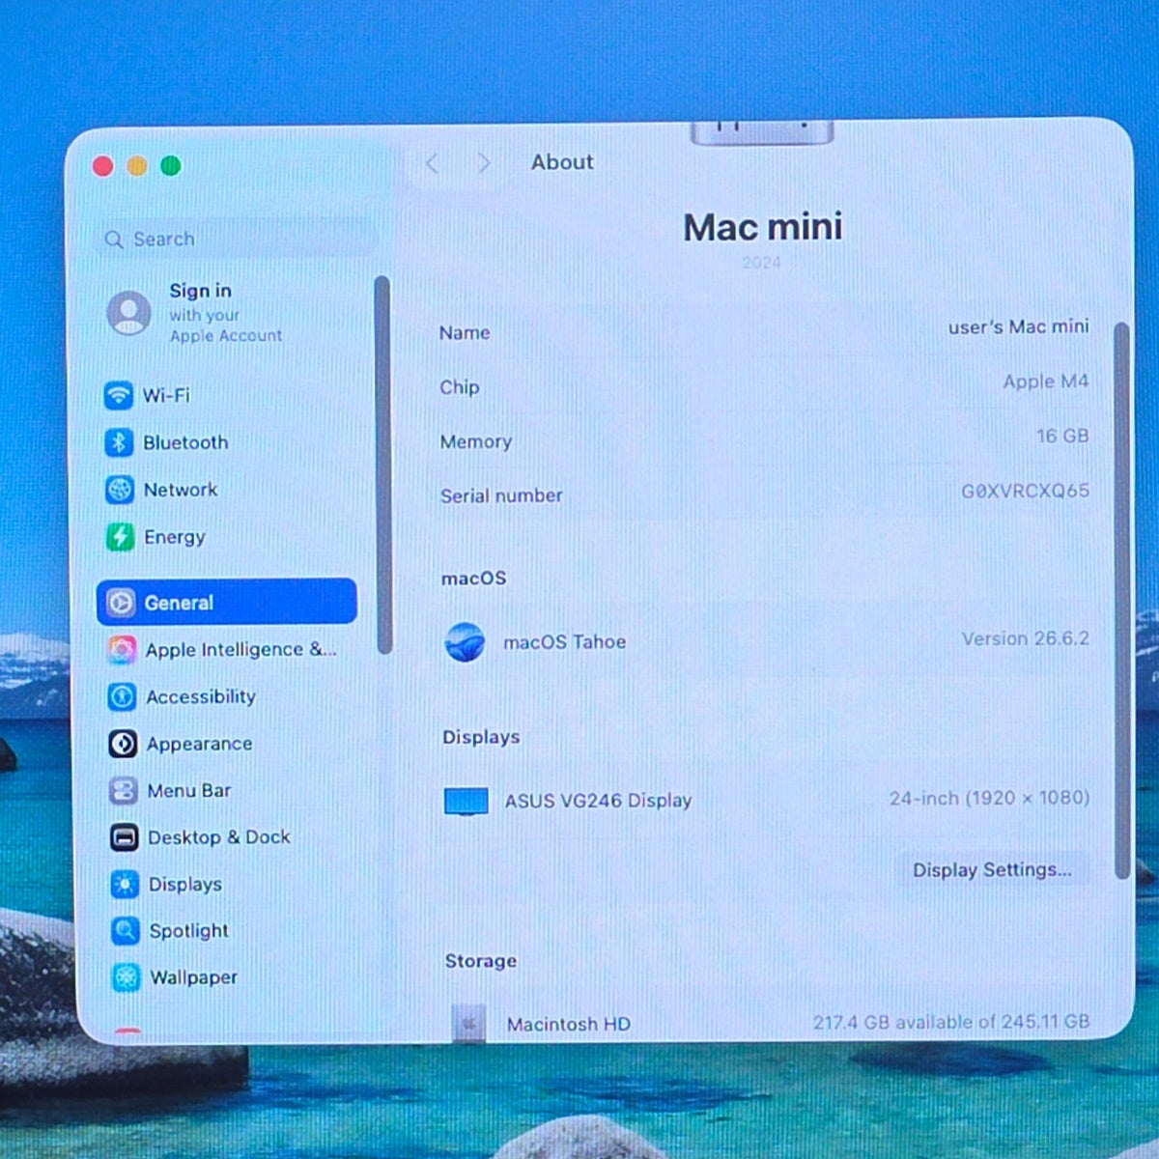Click the search magnifying glass icon
Viewport: 1159px width, 1159px height.
coord(114,240)
